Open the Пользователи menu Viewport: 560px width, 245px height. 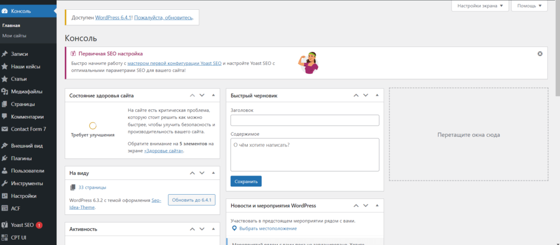tap(28, 171)
